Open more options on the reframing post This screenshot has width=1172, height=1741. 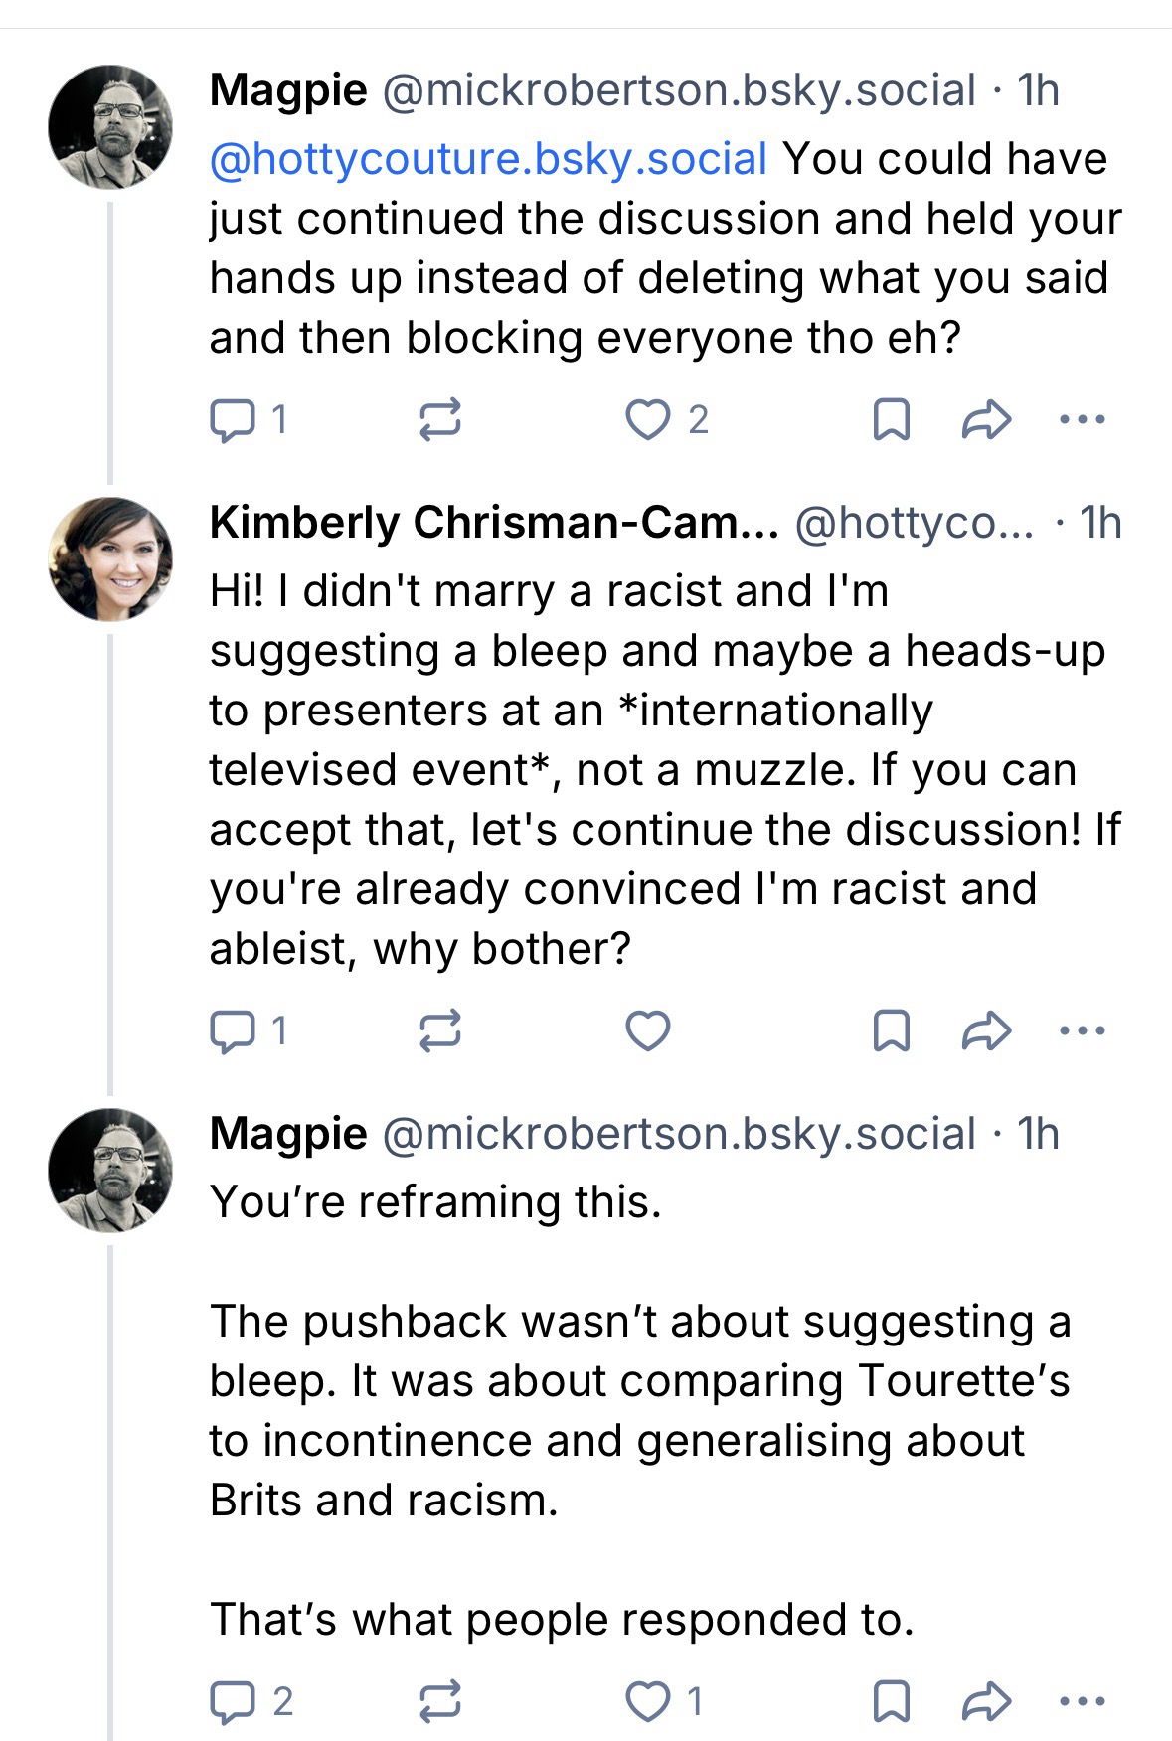click(x=1082, y=1702)
